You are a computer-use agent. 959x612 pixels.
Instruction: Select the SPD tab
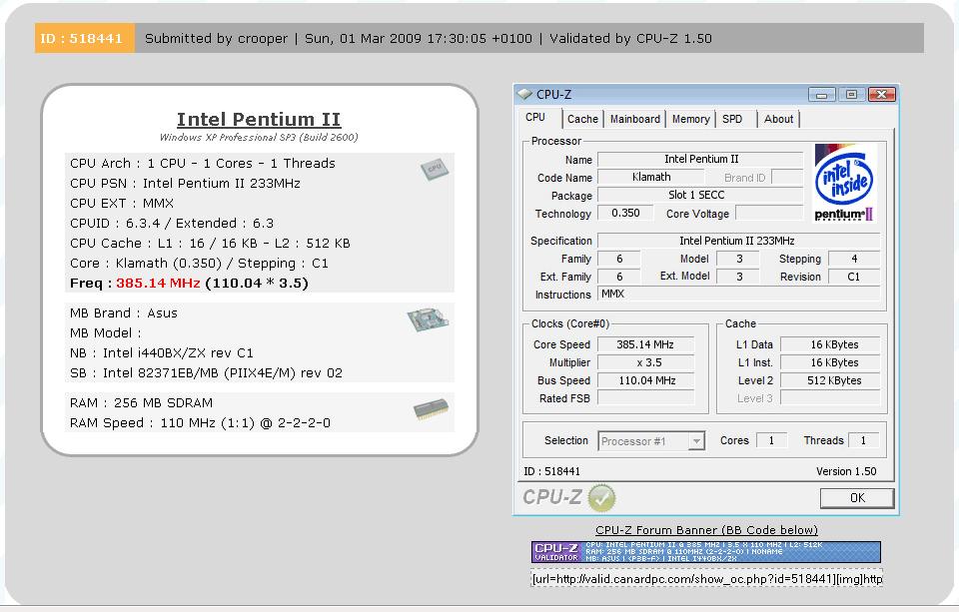[x=732, y=119]
